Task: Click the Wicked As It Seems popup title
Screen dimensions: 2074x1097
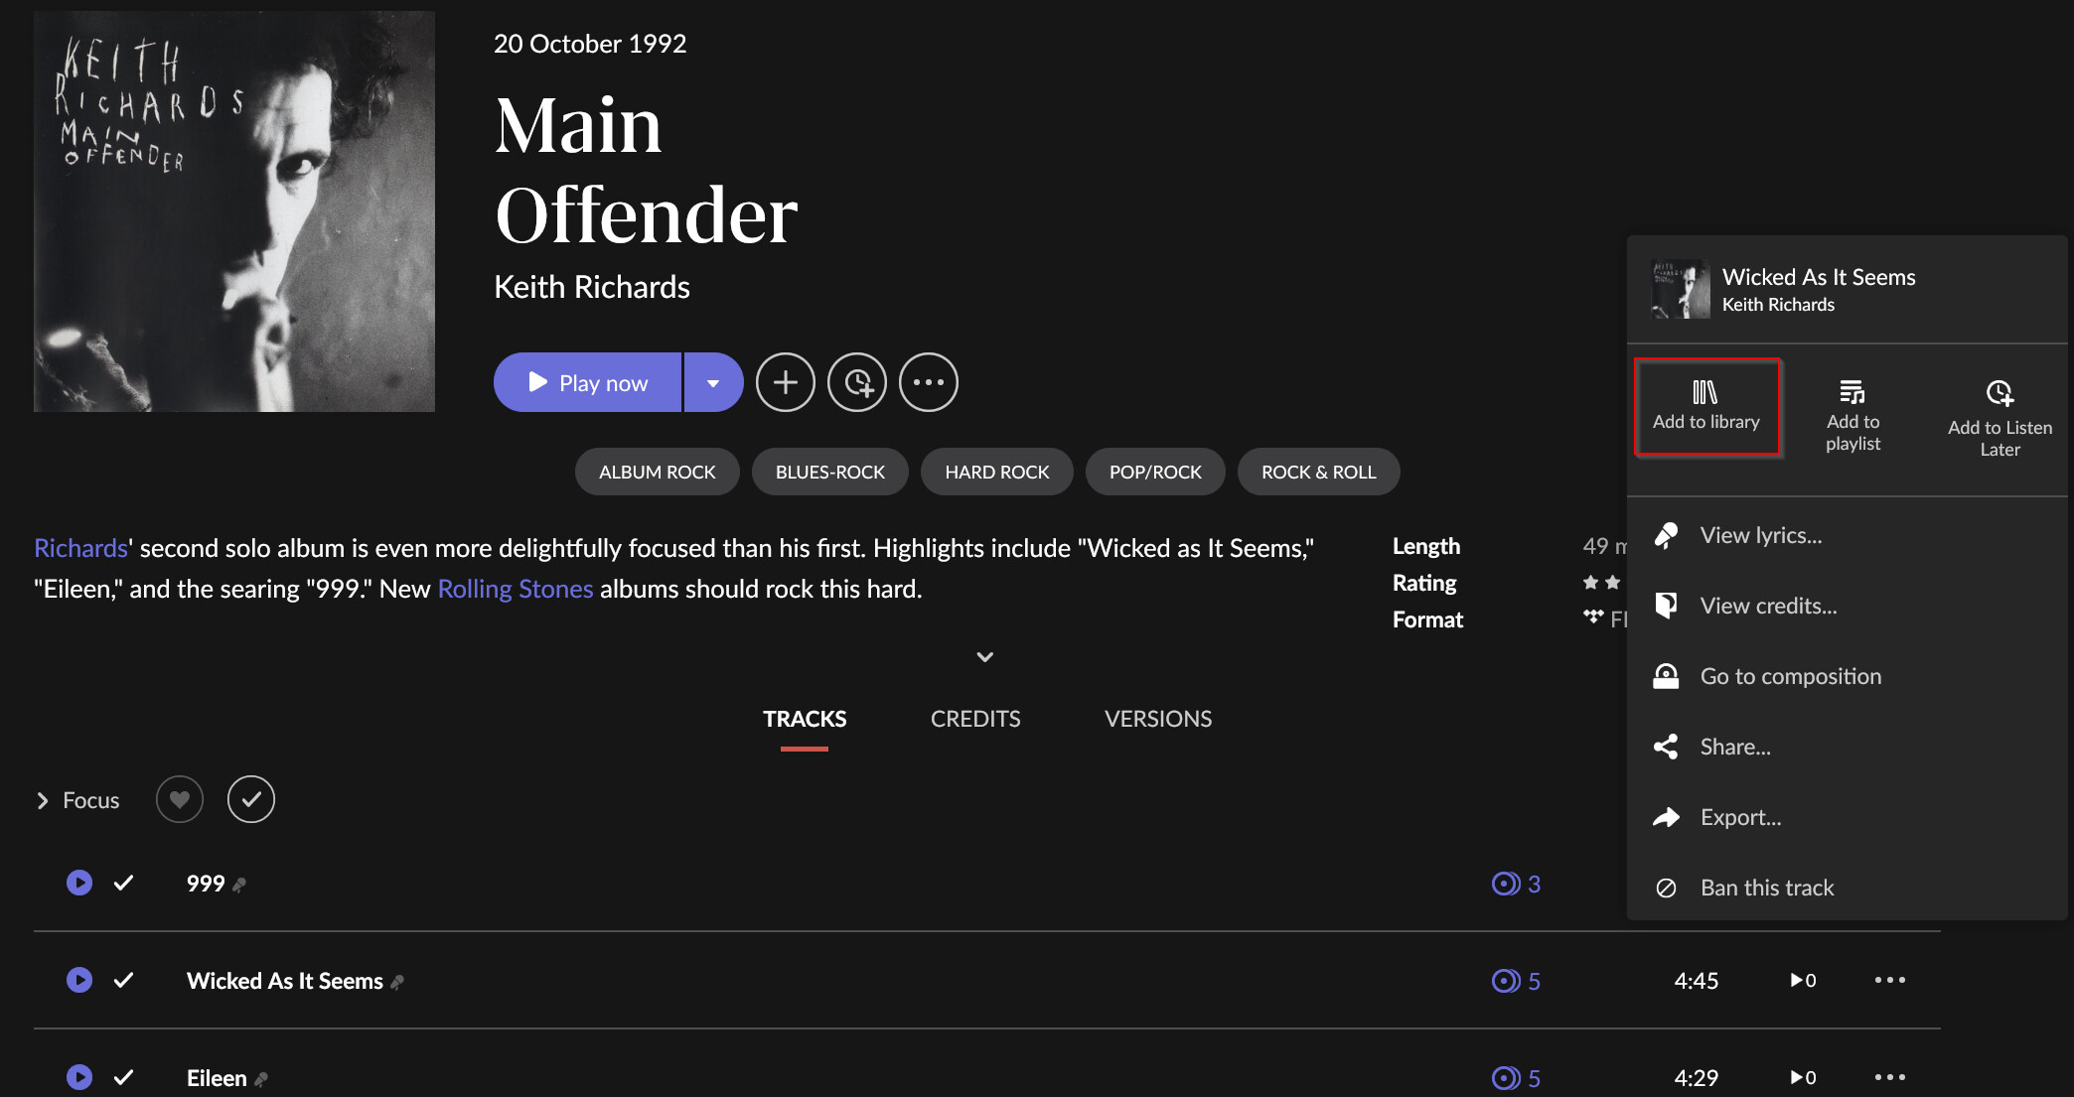Action: click(1819, 277)
